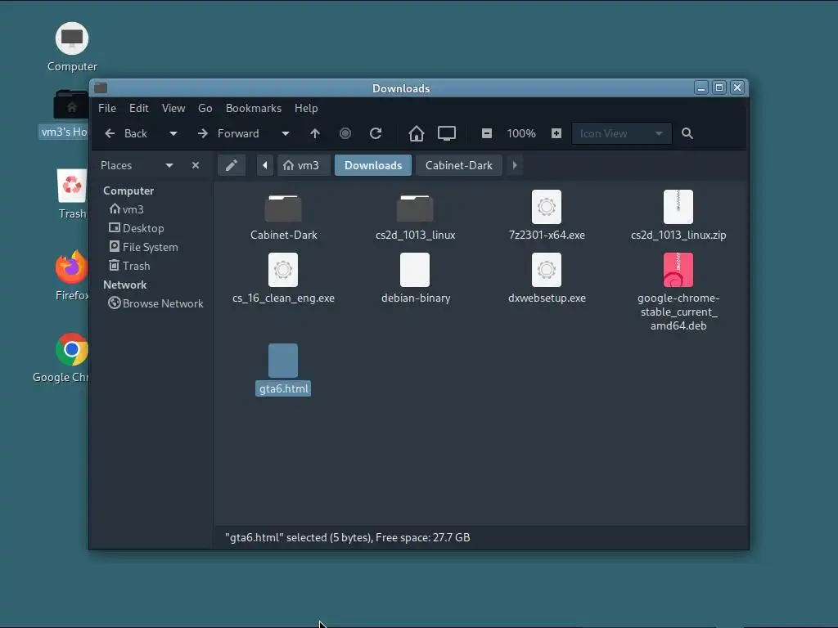Open the Edit menu
Viewport: 838px width, 628px height.
click(139, 109)
